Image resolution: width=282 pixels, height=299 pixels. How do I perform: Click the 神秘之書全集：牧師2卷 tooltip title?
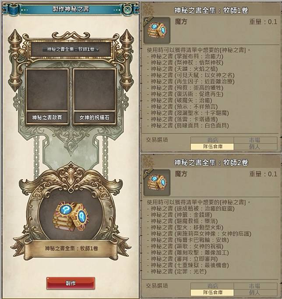(x=211, y=163)
